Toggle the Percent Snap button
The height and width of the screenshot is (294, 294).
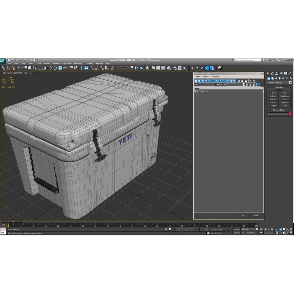102,68
